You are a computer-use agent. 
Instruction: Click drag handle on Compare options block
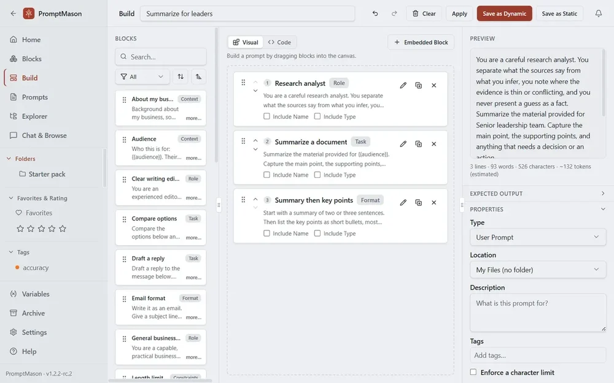(x=124, y=219)
